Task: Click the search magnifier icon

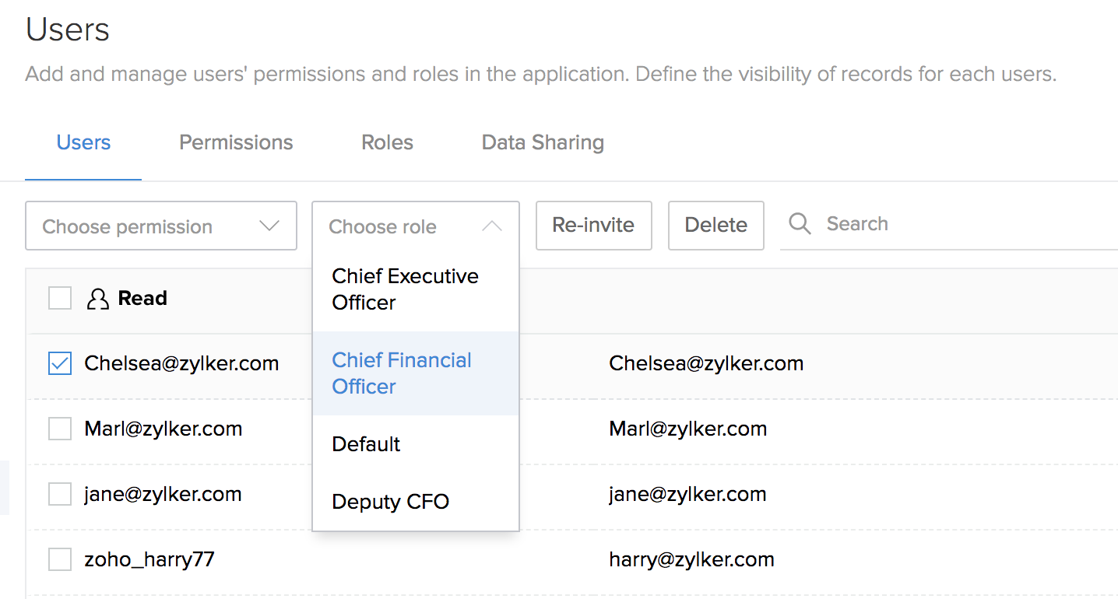Action: [800, 224]
